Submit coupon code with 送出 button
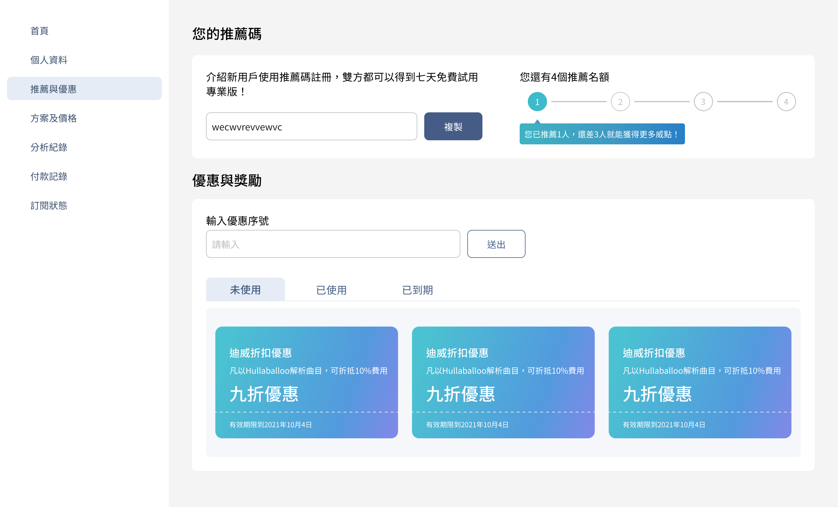This screenshot has width=838, height=507. click(x=496, y=244)
